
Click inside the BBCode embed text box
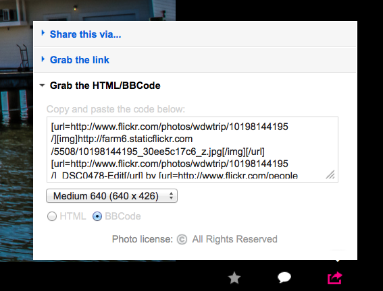193,150
